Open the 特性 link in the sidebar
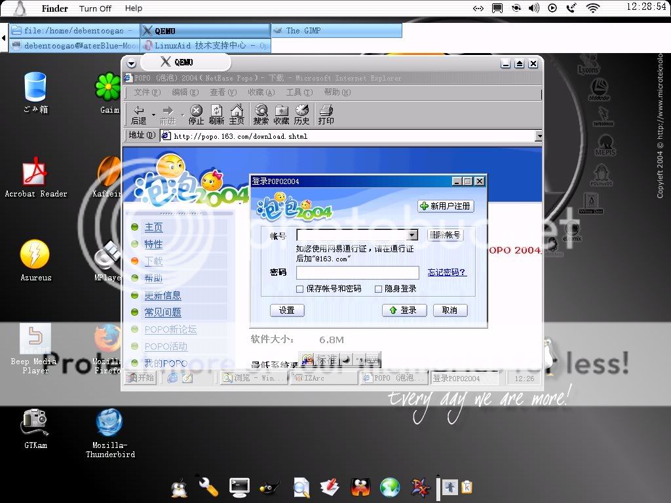 point(153,244)
